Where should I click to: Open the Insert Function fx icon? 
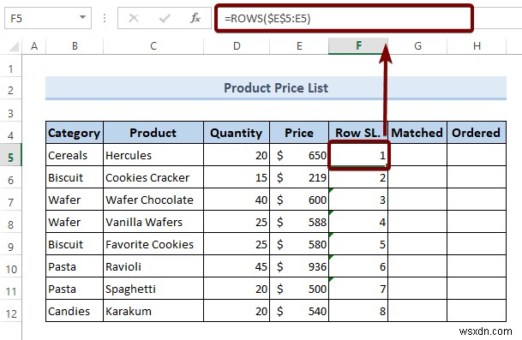click(195, 18)
